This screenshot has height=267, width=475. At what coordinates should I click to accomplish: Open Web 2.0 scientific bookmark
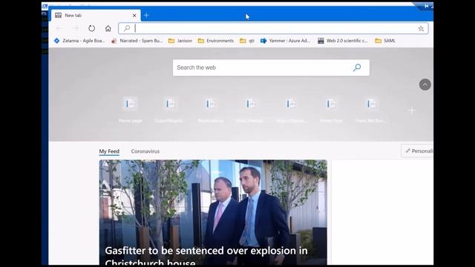click(x=343, y=41)
